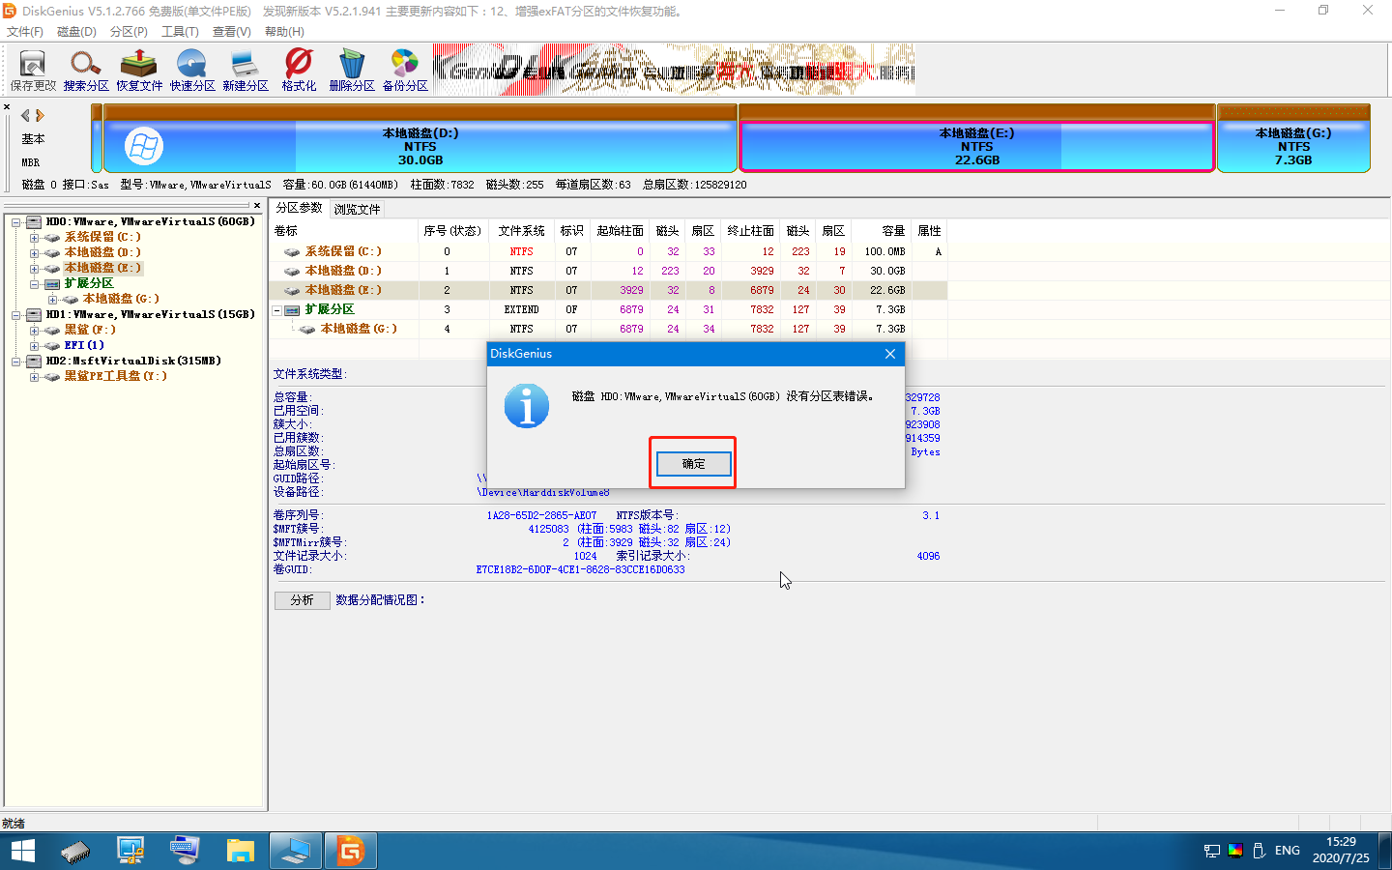
Task: Open the Windows Start menu
Action: click(22, 851)
